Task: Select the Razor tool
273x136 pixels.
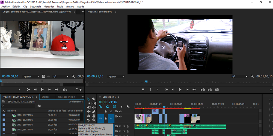Action: coord(94,99)
